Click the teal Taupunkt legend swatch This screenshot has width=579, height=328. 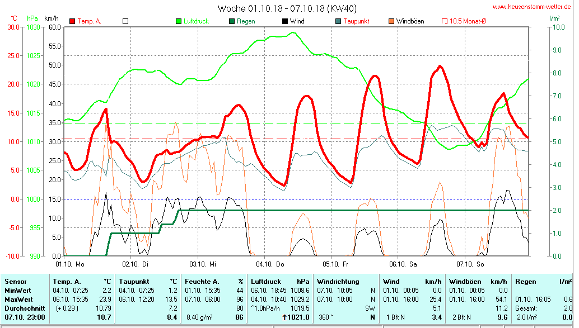338,21
